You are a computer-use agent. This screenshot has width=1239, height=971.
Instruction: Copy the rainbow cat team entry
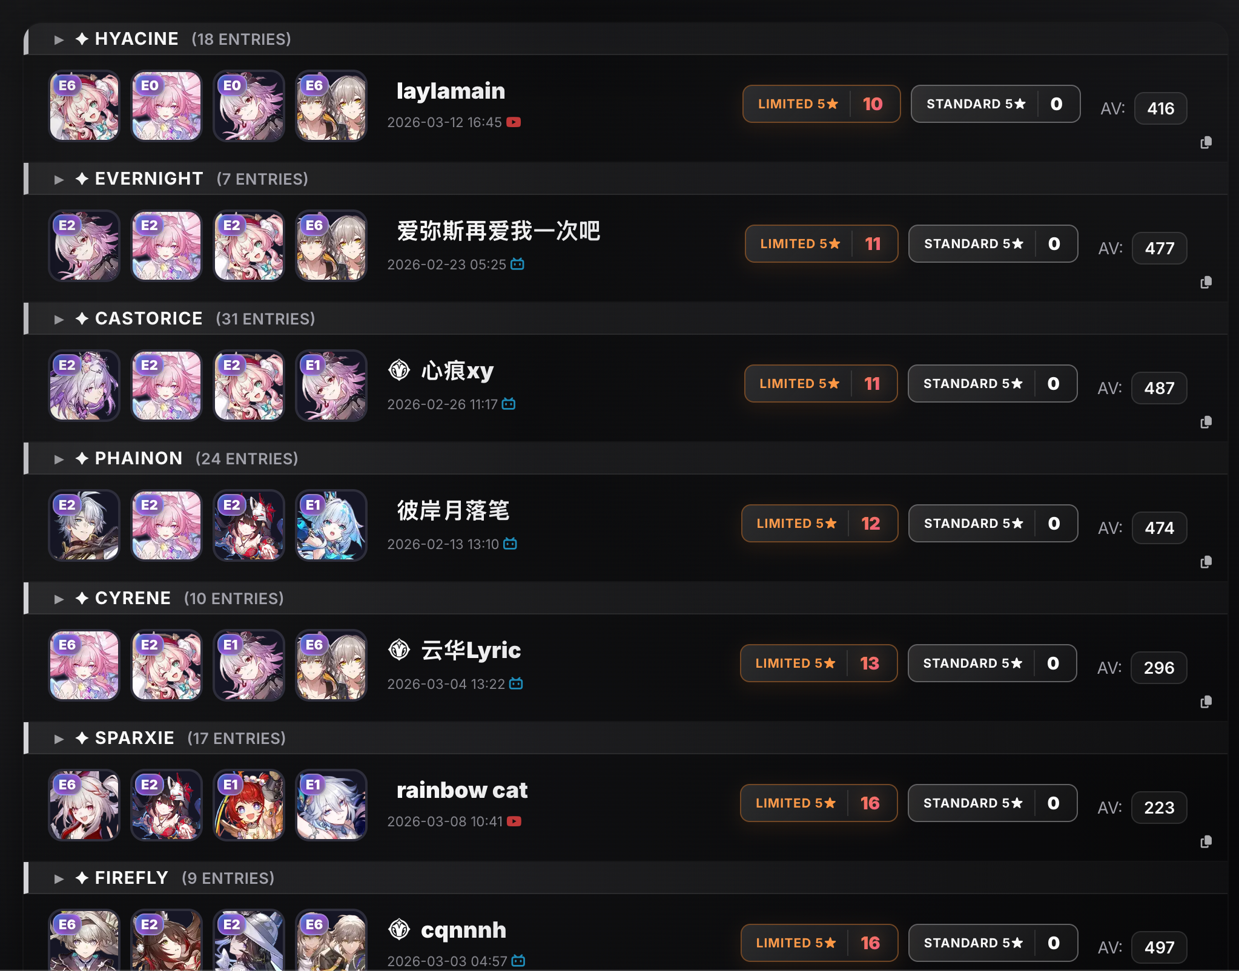[1206, 842]
